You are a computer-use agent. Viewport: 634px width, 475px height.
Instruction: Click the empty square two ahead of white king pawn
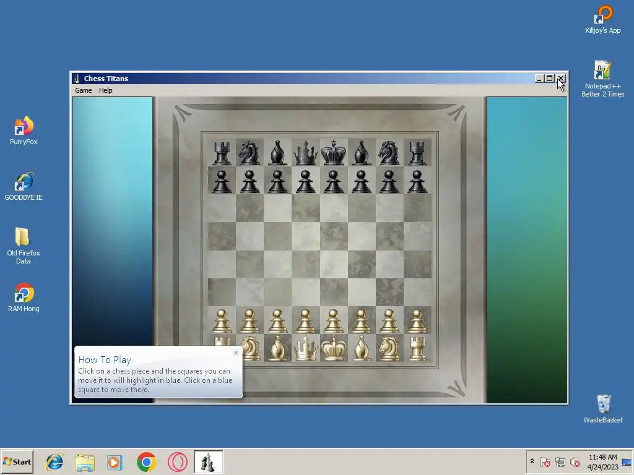click(333, 264)
